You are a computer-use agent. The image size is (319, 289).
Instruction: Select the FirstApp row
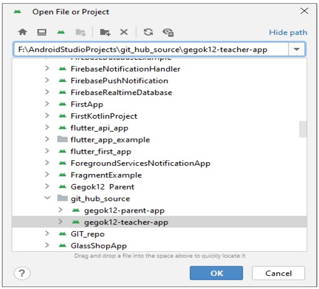[159, 104]
